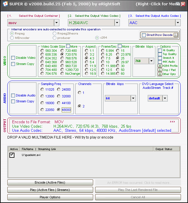Open the Output Container dropdown
This screenshot has height=203, width=188.
pyautogui.click(x=57, y=23)
